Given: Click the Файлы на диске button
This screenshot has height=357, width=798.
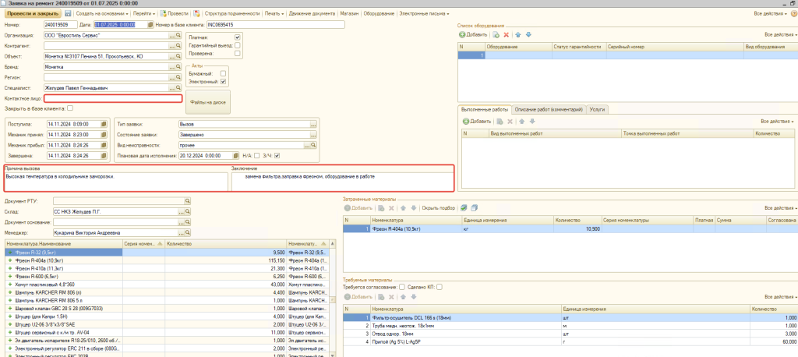Looking at the screenshot, I should (x=207, y=101).
